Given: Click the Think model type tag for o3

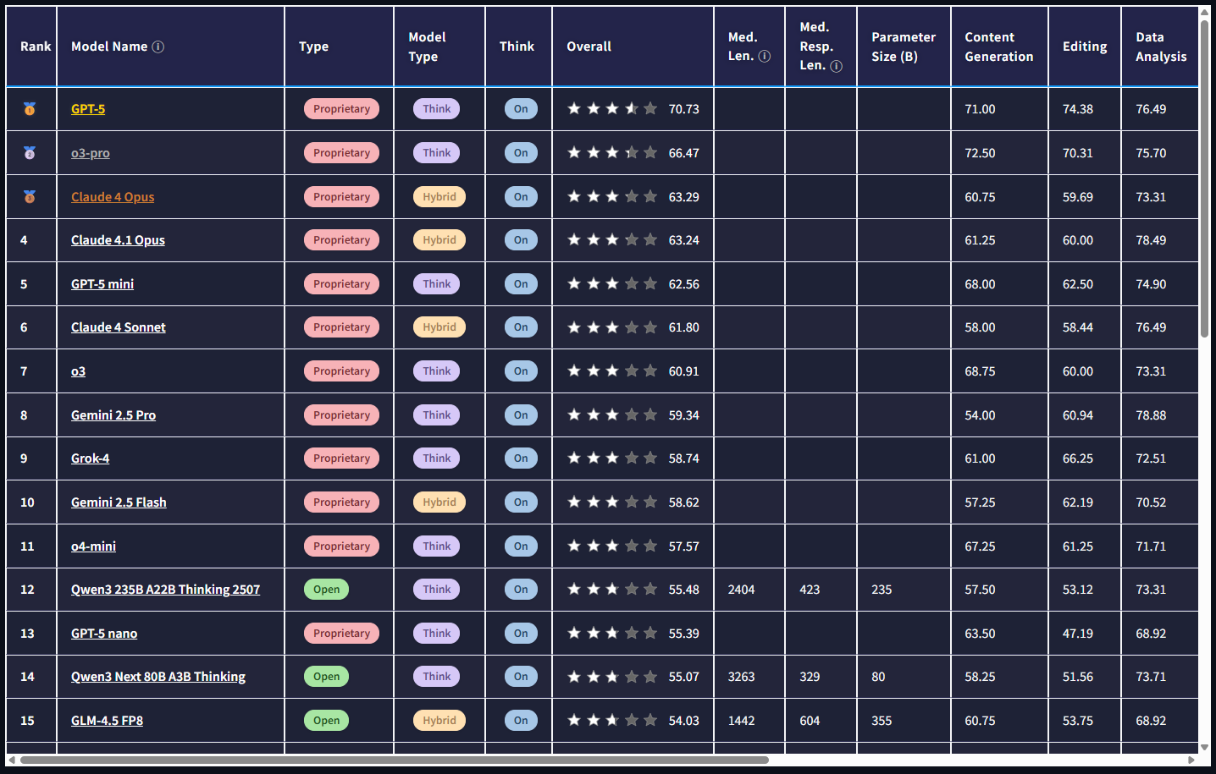Looking at the screenshot, I should pos(437,371).
